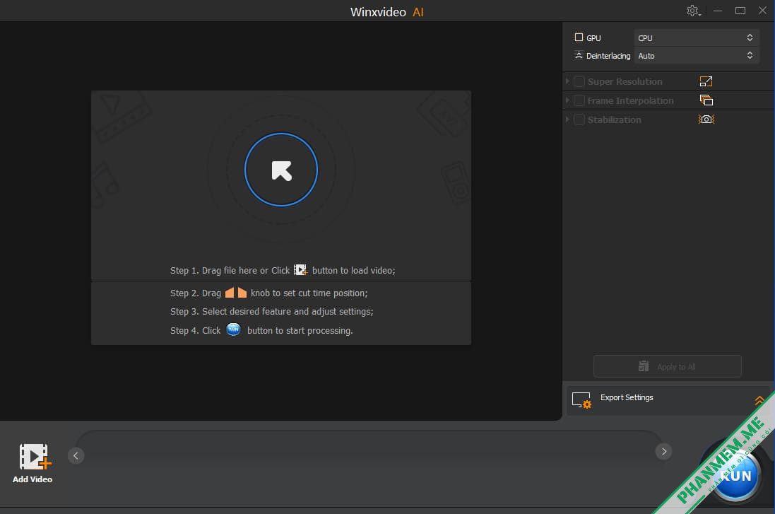
Task: Click the Deinterlacing icon
Action: [x=579, y=55]
